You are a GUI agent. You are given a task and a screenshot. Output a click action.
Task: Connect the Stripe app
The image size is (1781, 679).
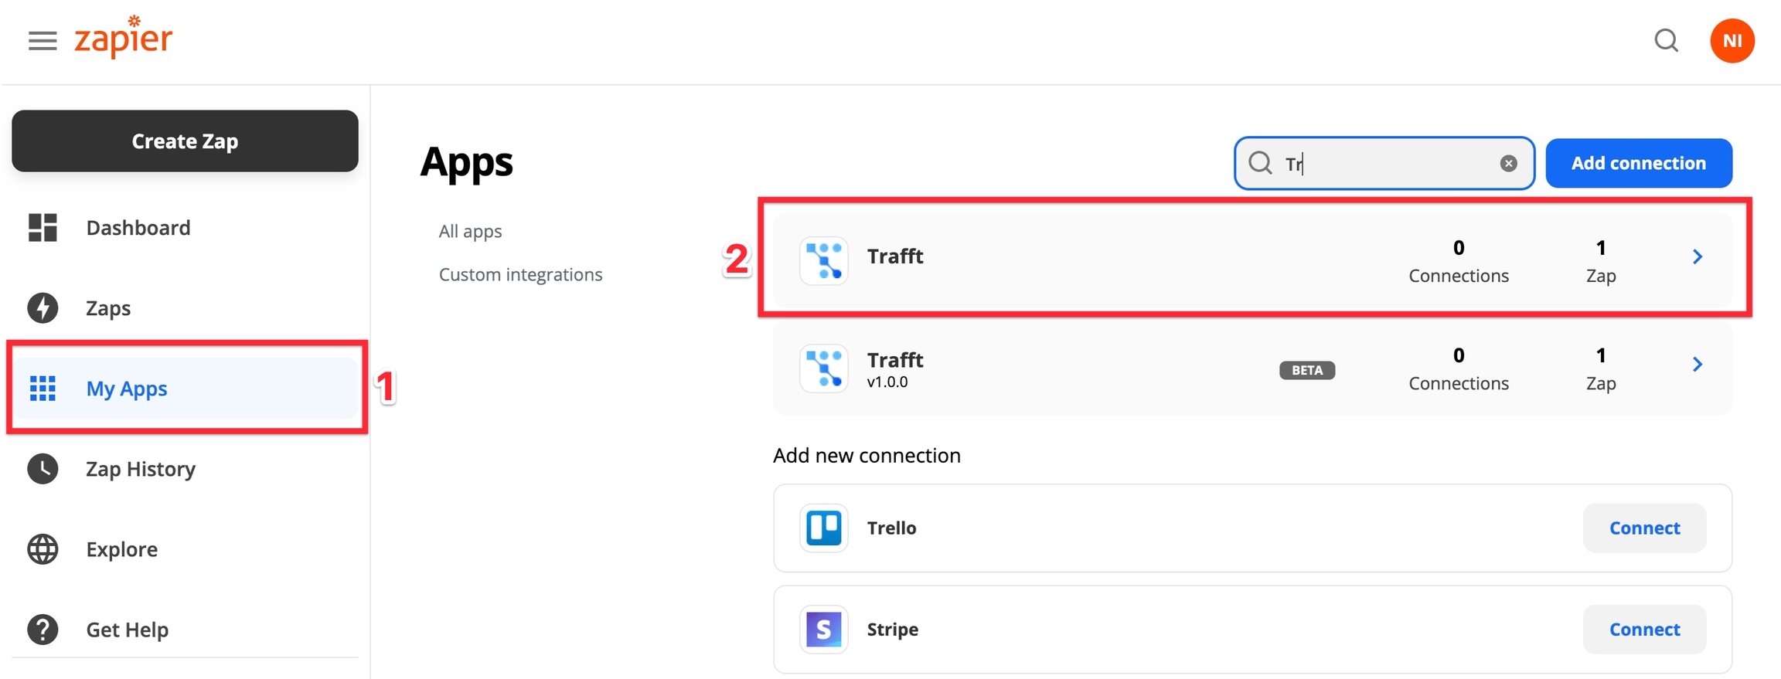(x=1644, y=630)
